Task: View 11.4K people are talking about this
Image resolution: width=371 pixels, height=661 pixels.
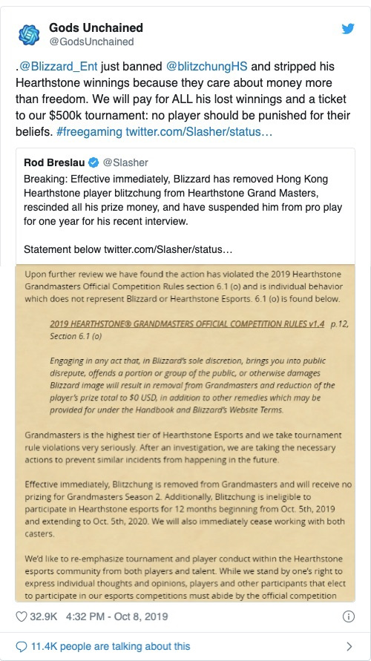Action: tap(111, 646)
